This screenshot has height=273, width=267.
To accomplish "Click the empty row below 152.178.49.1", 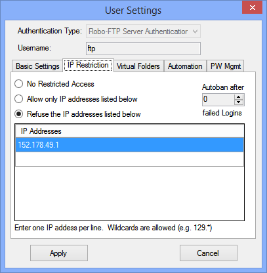I will (129, 159).
